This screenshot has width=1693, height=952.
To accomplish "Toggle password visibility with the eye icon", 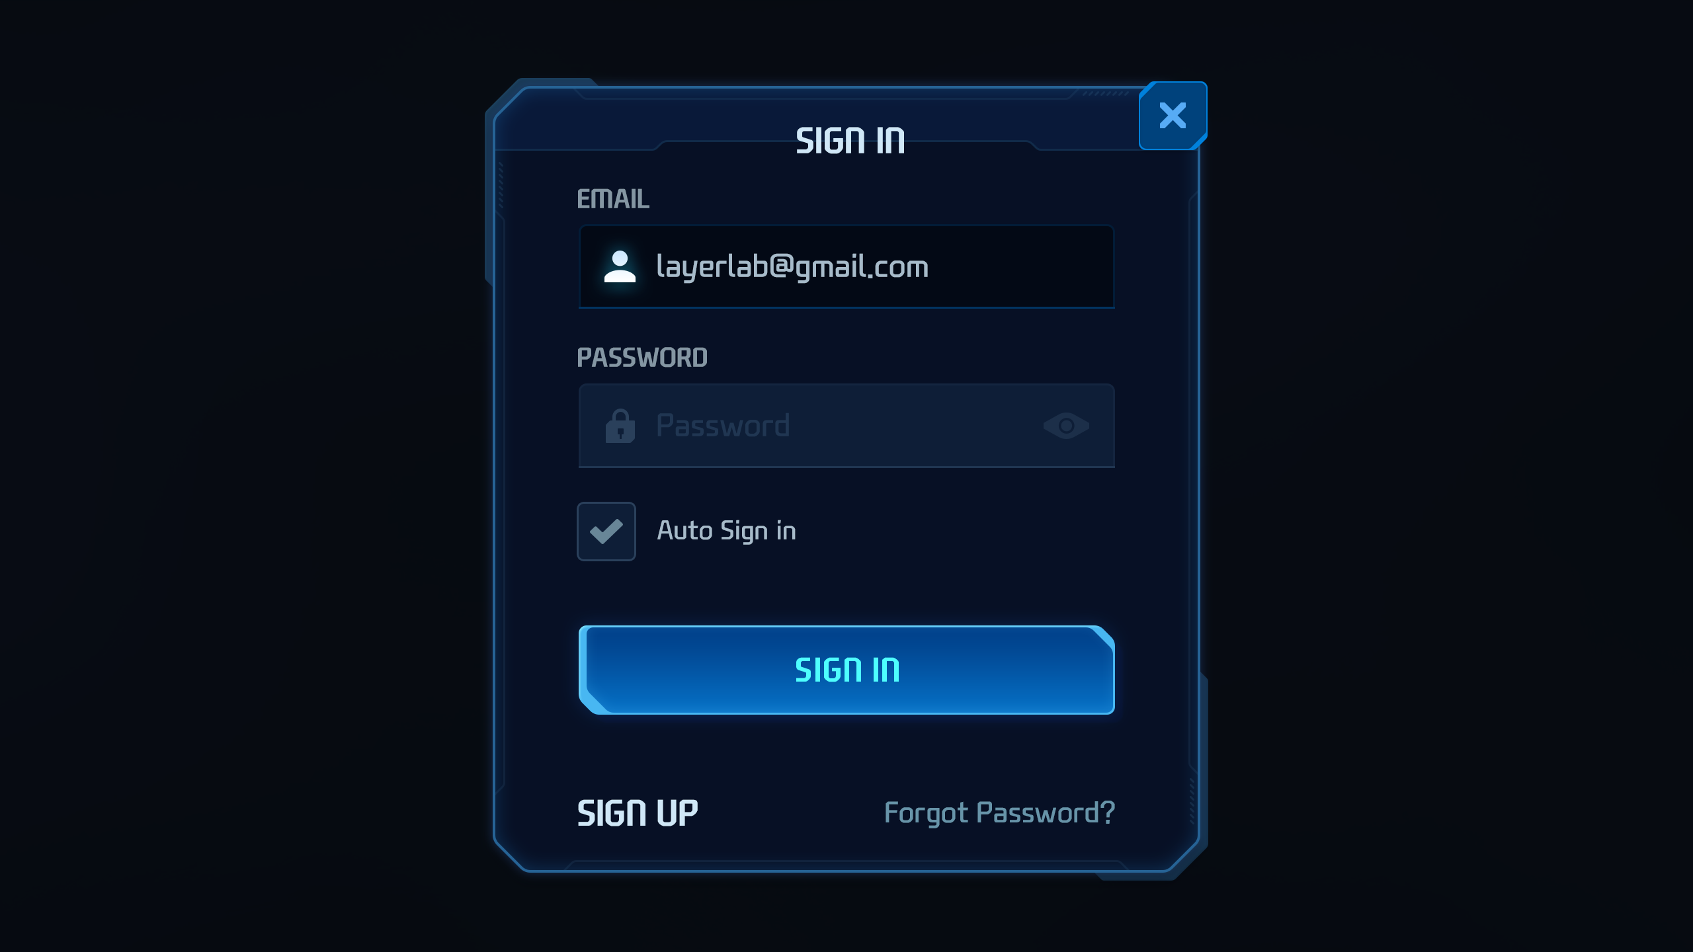I will (1066, 426).
